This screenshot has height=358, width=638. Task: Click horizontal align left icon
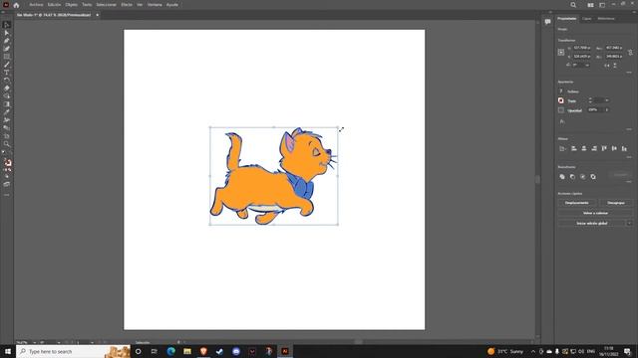(x=574, y=148)
